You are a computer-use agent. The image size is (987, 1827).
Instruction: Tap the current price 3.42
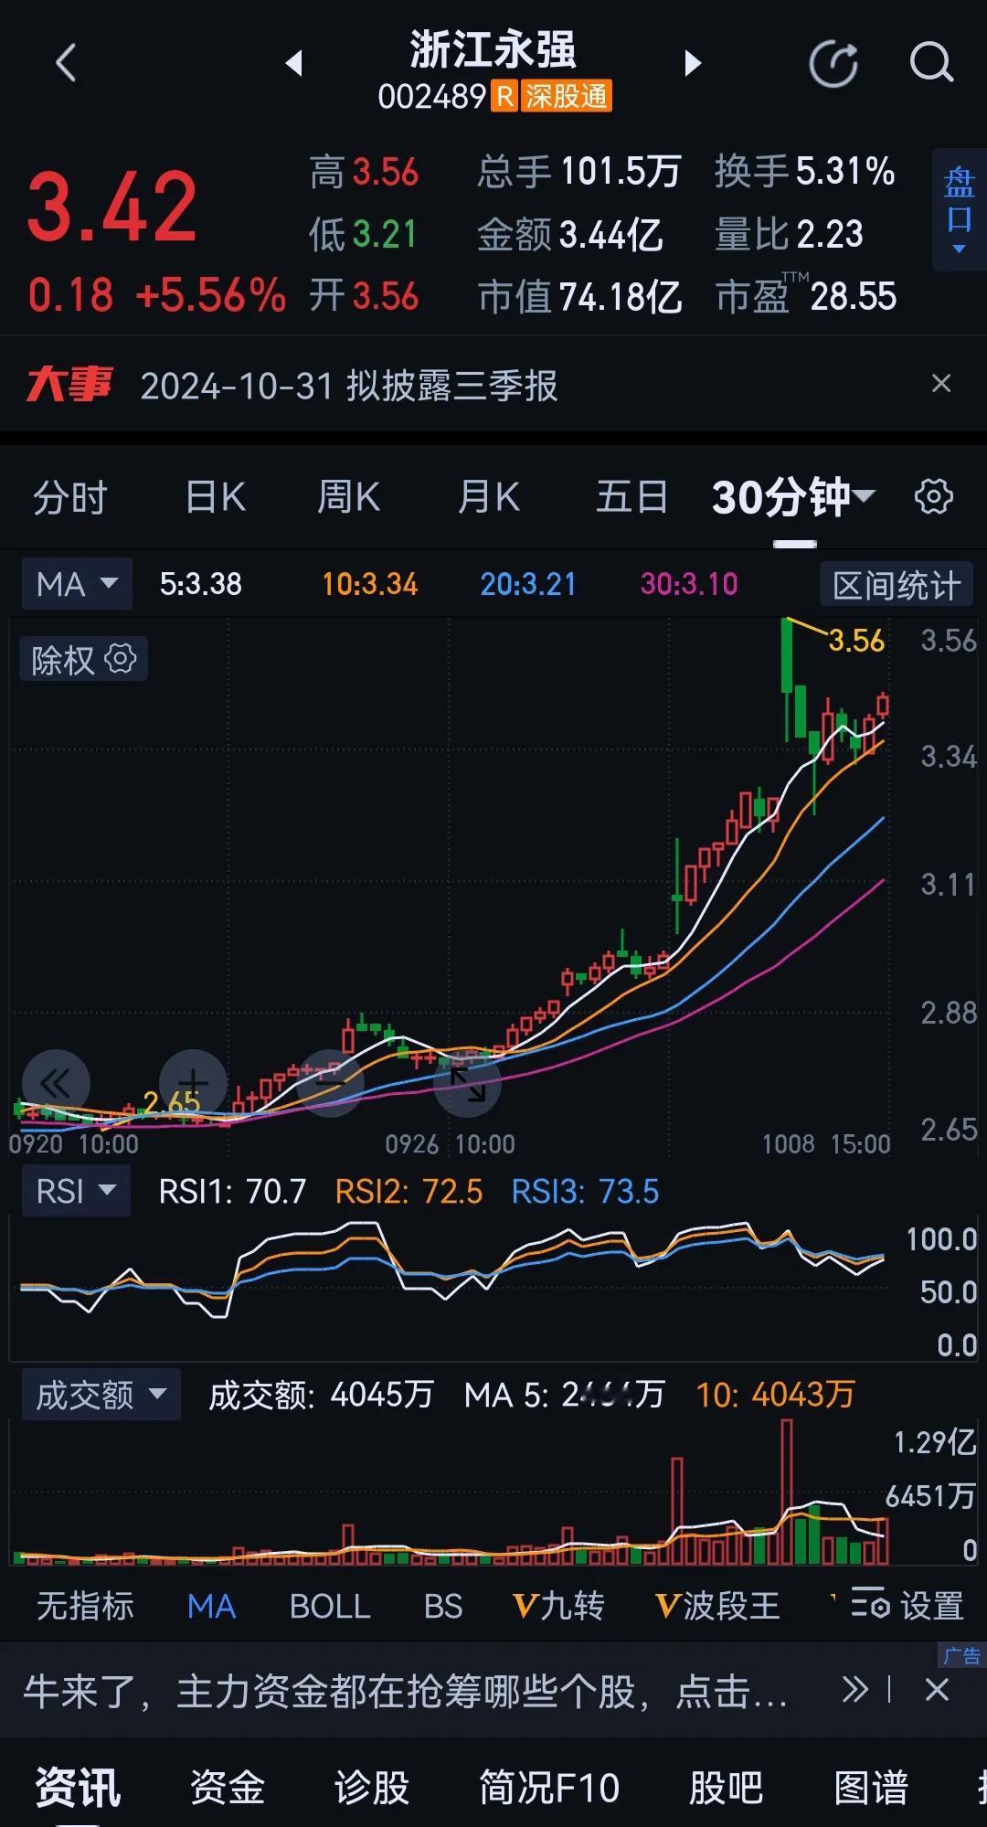click(x=111, y=208)
